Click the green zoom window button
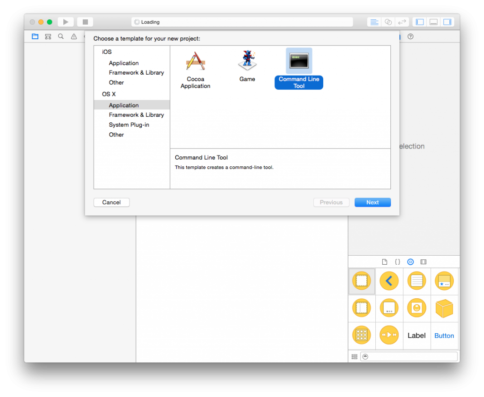 (x=49, y=22)
